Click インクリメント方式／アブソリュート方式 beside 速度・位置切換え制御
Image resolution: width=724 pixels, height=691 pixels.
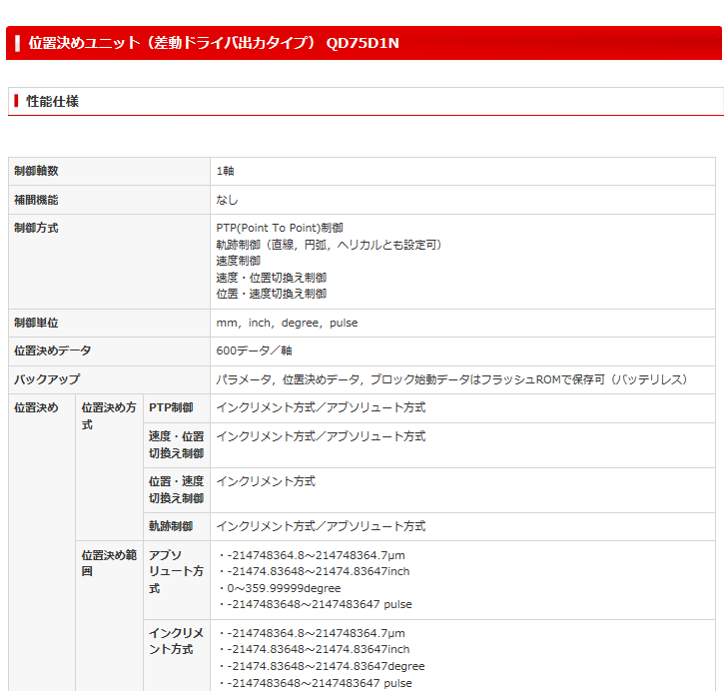point(321,436)
